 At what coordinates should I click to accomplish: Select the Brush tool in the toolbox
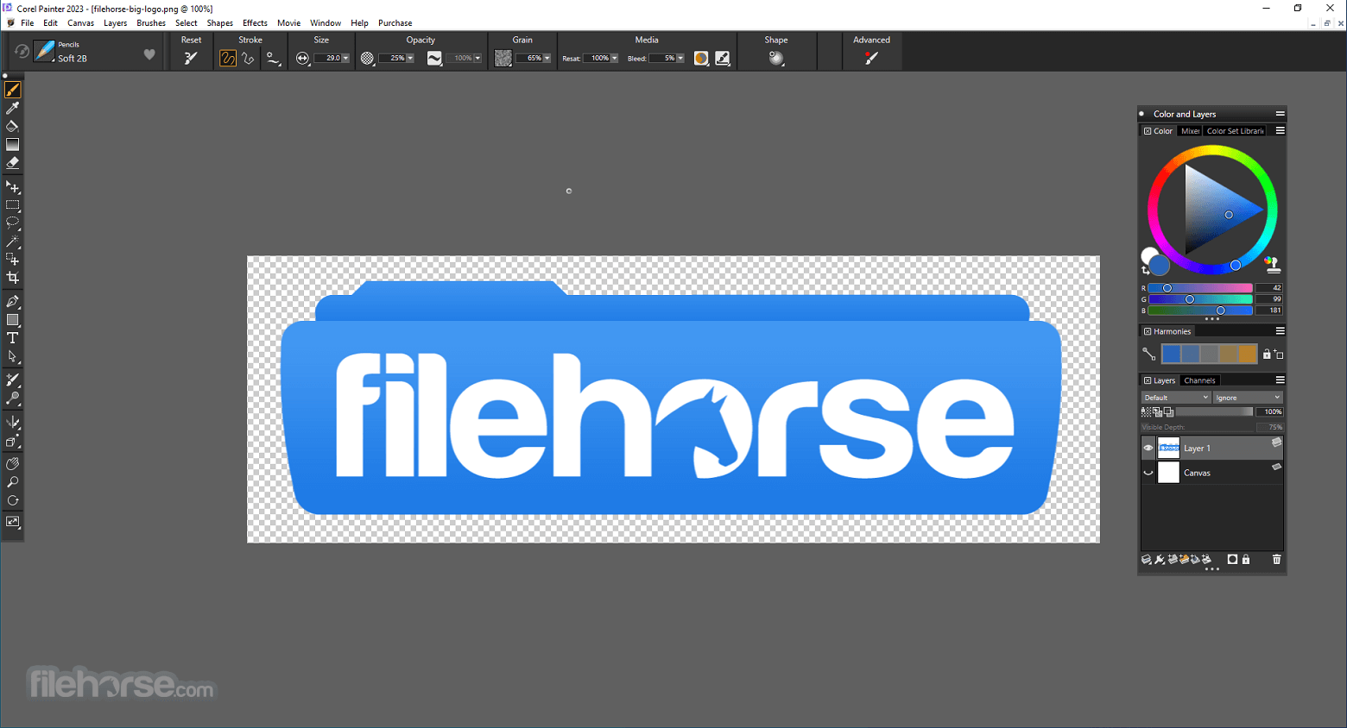[x=13, y=90]
